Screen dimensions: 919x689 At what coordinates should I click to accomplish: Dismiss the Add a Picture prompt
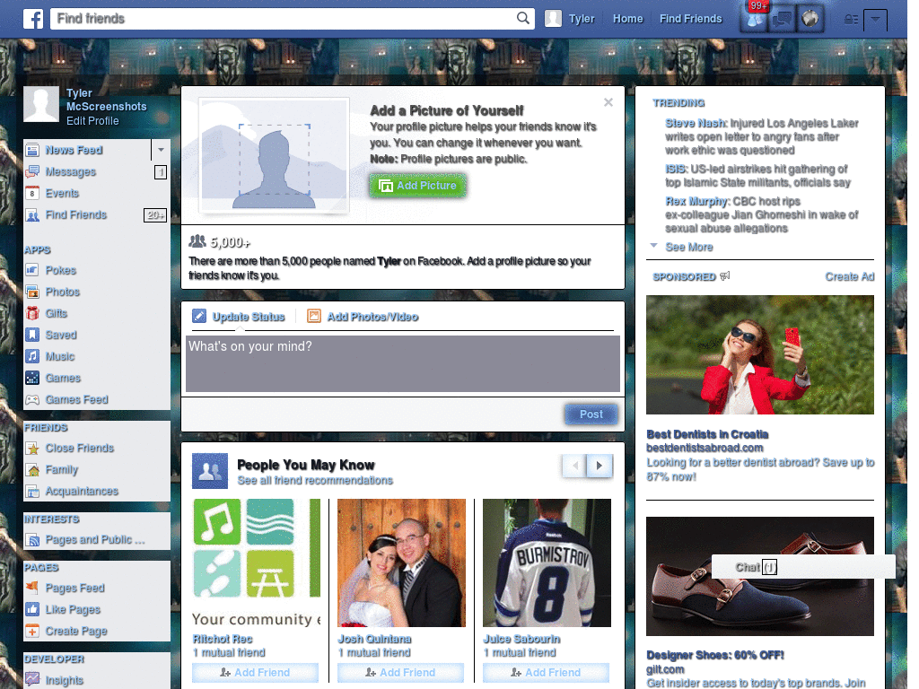pyautogui.click(x=608, y=102)
